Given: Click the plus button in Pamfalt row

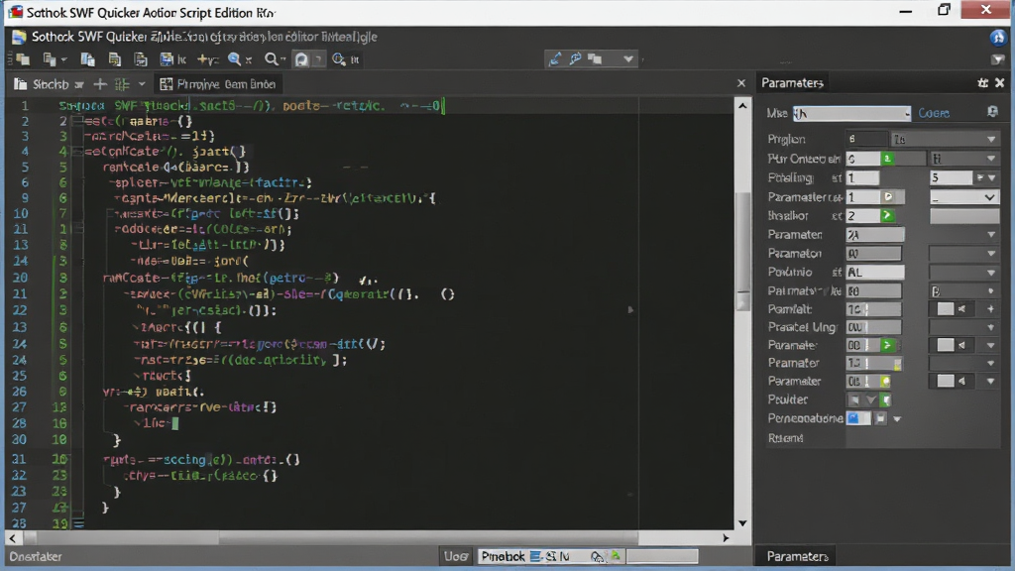Looking at the screenshot, I should pos(990,309).
